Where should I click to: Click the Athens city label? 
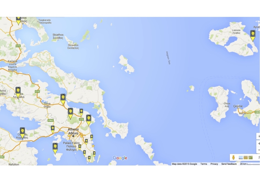(73, 131)
